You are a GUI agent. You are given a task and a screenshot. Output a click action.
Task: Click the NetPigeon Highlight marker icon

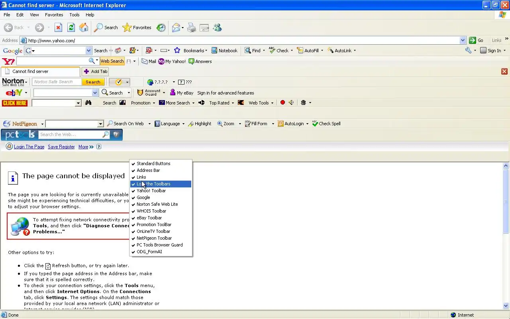(191, 124)
